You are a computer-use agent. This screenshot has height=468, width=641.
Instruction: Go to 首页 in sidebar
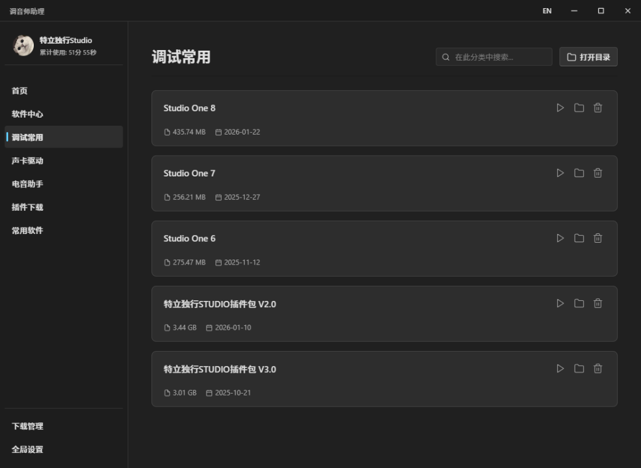tap(20, 91)
